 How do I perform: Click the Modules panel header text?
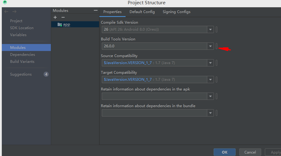(61, 11)
